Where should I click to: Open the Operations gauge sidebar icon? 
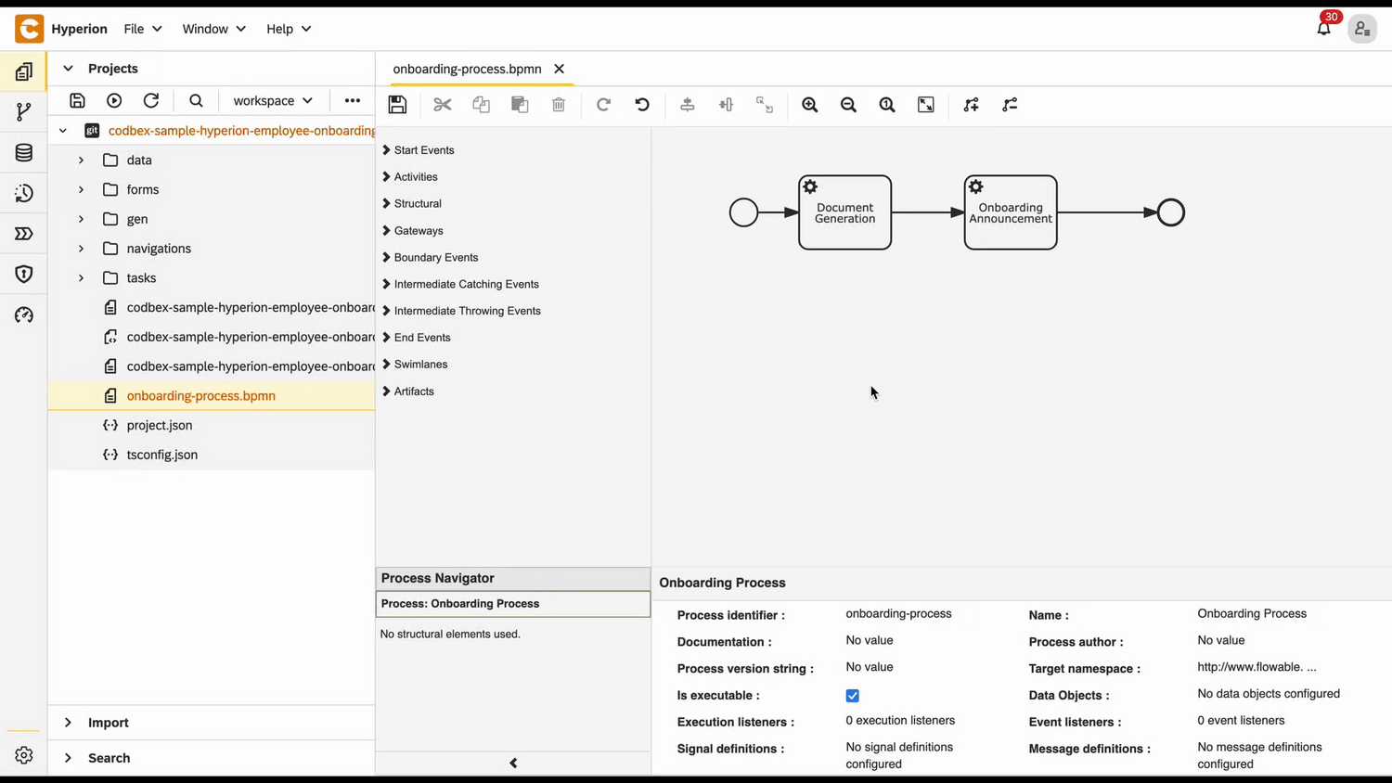24,315
